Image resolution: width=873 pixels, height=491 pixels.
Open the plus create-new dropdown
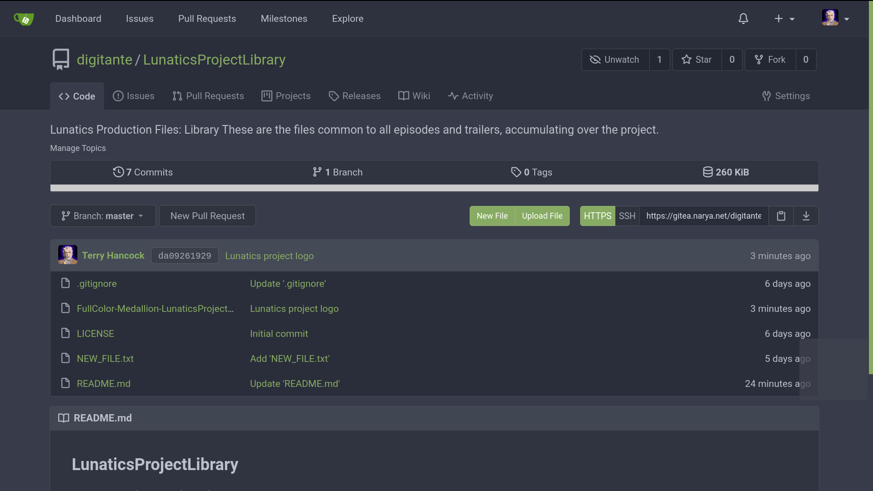pos(784,19)
